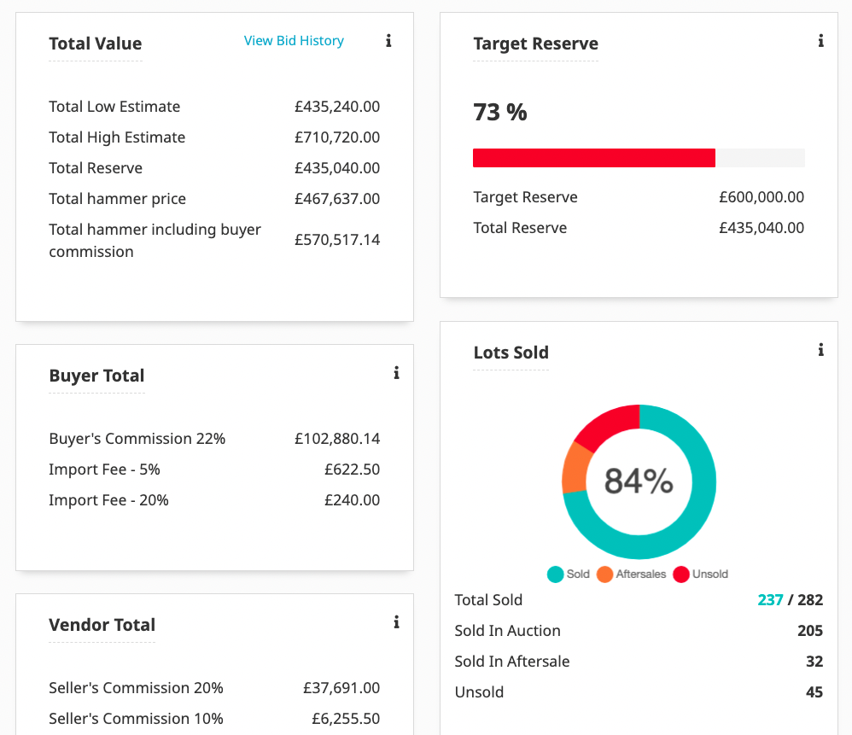This screenshot has width=852, height=735.
Task: Click the red 73% reserve progress bar
Action: [x=593, y=157]
